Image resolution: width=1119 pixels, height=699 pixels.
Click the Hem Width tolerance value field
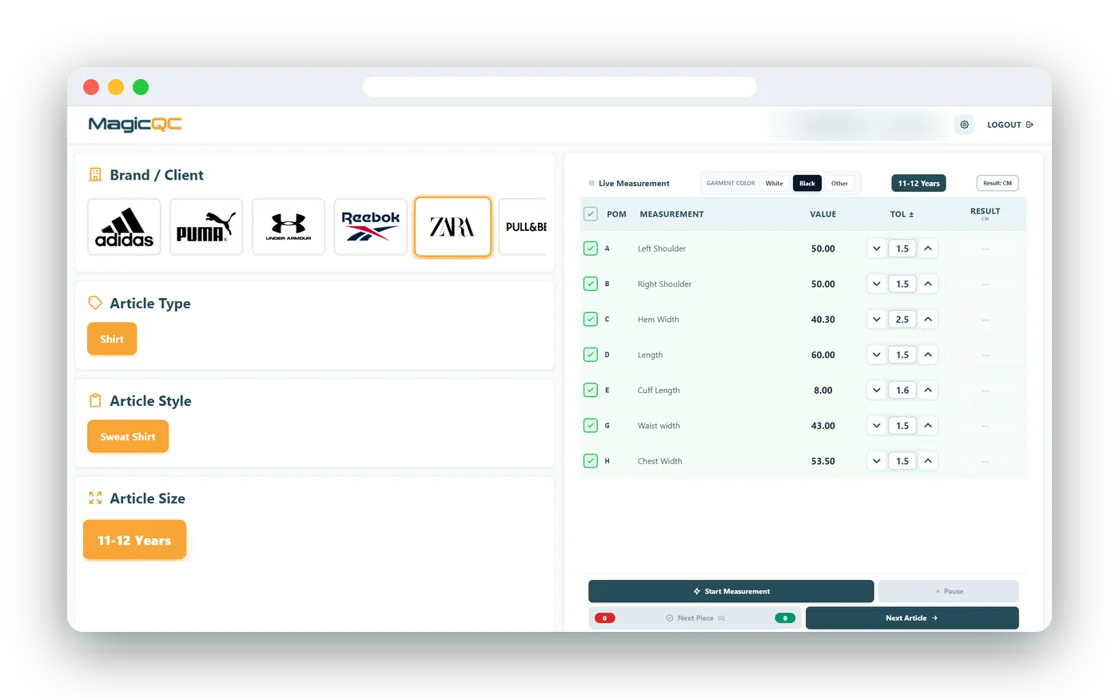click(x=902, y=320)
